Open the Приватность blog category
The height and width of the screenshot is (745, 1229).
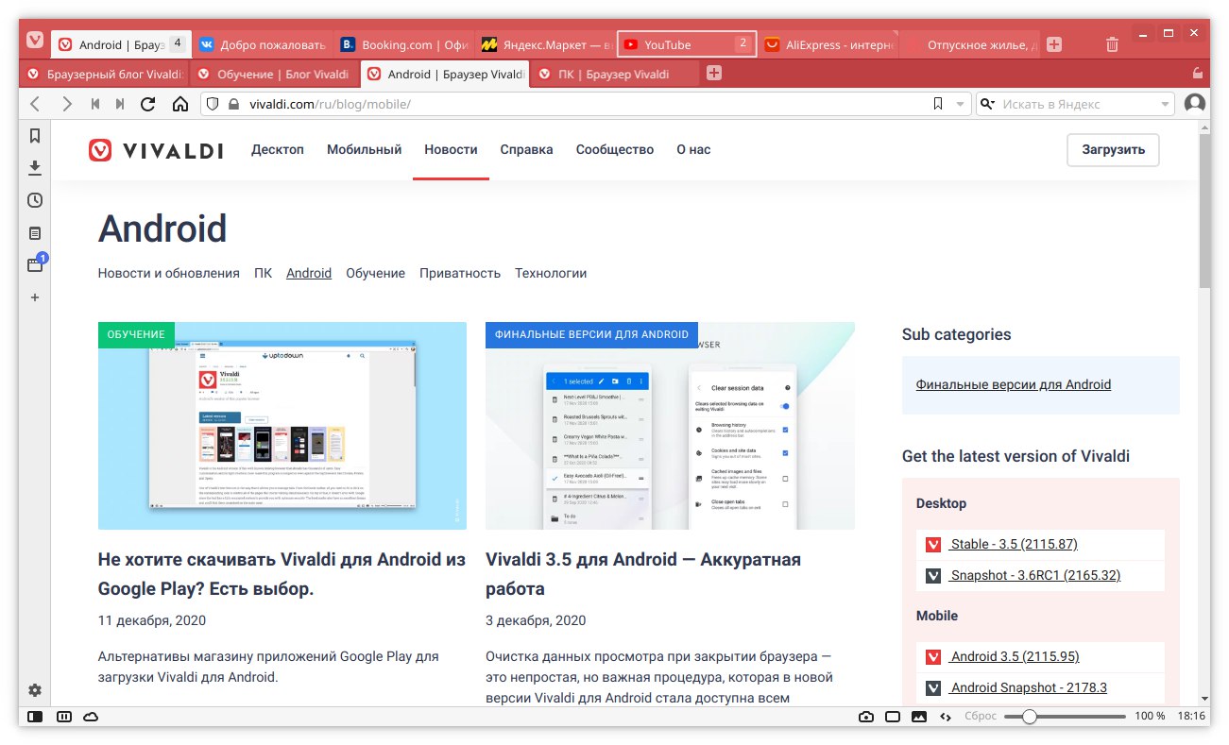tap(460, 273)
